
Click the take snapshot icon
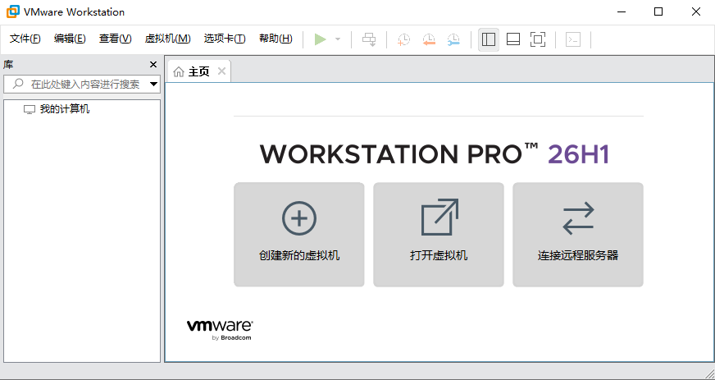[x=403, y=39]
